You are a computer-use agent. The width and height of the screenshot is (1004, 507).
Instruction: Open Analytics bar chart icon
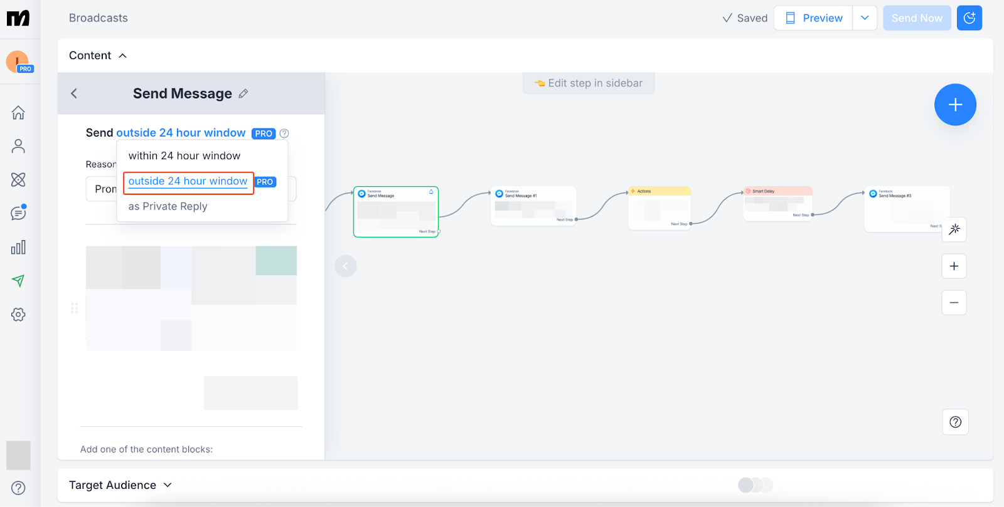point(18,248)
